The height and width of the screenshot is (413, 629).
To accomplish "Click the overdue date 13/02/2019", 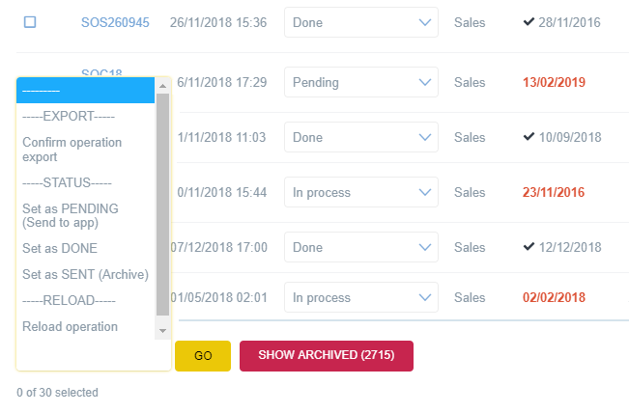I will pyautogui.click(x=554, y=82).
